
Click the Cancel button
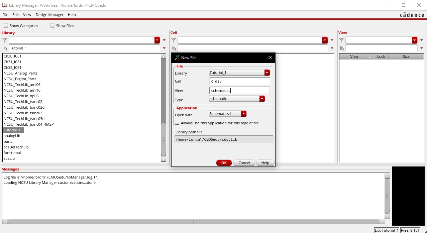244,163
